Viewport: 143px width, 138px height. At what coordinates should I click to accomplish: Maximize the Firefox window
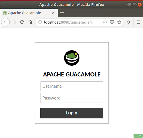pyautogui.click(x=135, y=5)
